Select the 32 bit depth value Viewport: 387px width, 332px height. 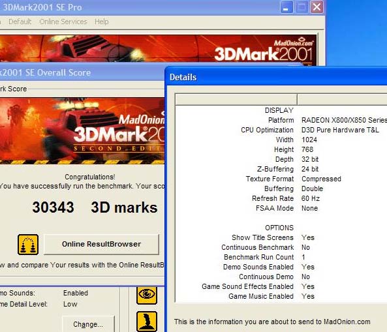click(x=310, y=159)
